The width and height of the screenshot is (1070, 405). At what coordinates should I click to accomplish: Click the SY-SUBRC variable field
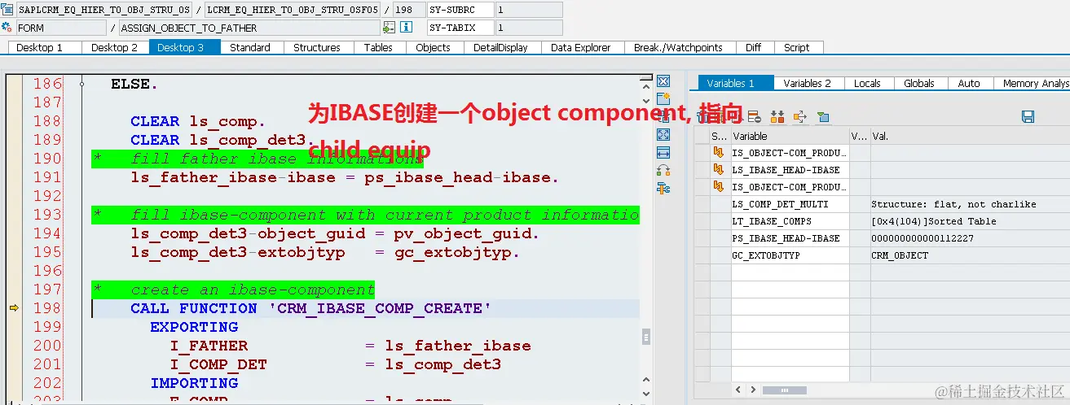(460, 10)
